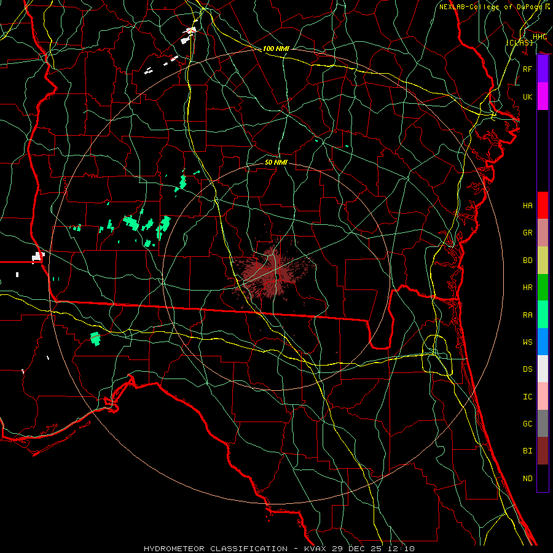Click the HHC product label
The image size is (553, 553).
(539, 37)
